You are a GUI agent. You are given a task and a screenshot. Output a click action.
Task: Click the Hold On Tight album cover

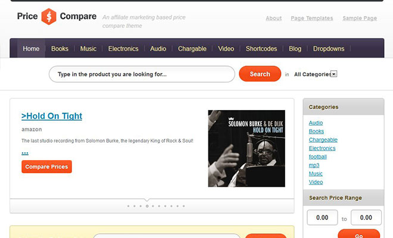point(246,149)
